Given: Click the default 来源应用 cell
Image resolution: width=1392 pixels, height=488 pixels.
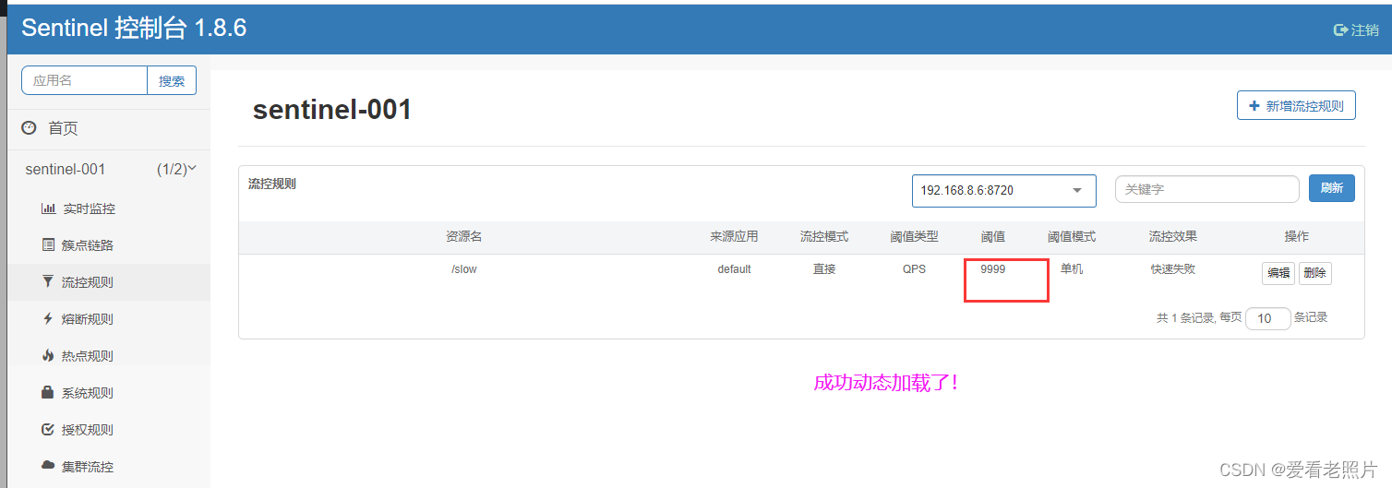Looking at the screenshot, I should 734,269.
